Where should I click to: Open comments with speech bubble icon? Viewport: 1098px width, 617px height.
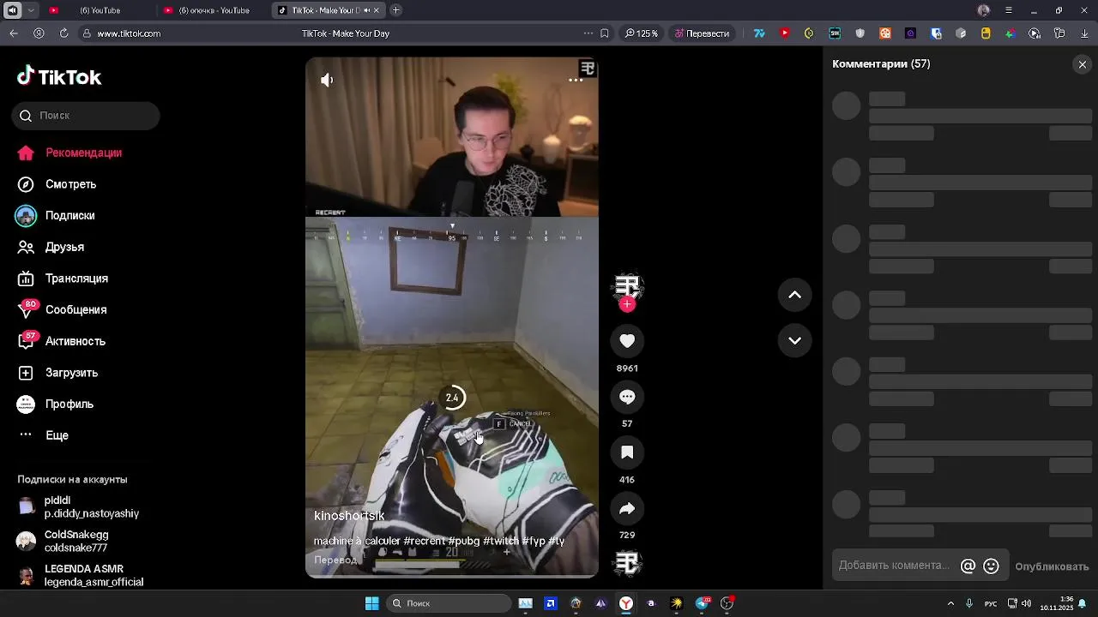pos(627,397)
